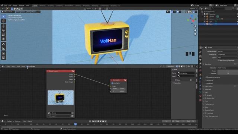Switch to the Compositing workspace tab
Viewport: 238px width, 134px height.
pos(104,6)
